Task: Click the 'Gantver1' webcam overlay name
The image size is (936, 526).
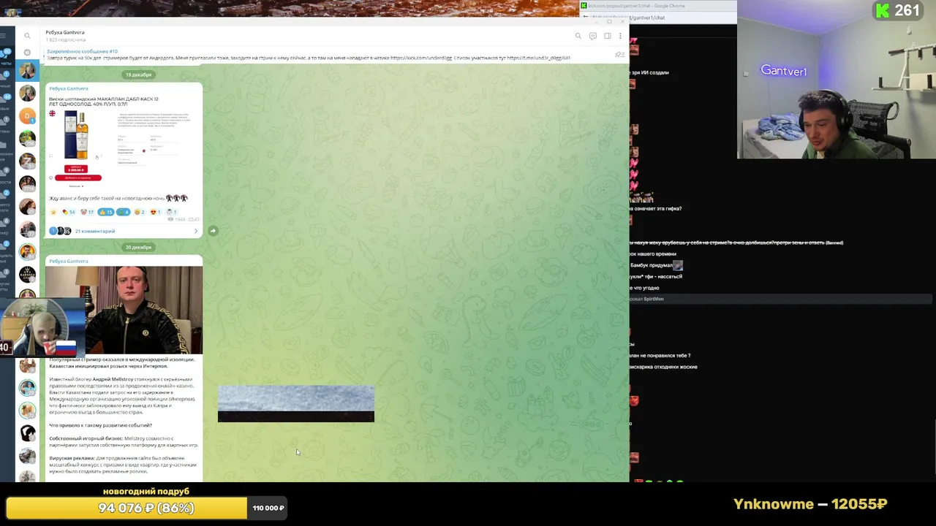Action: (x=783, y=71)
